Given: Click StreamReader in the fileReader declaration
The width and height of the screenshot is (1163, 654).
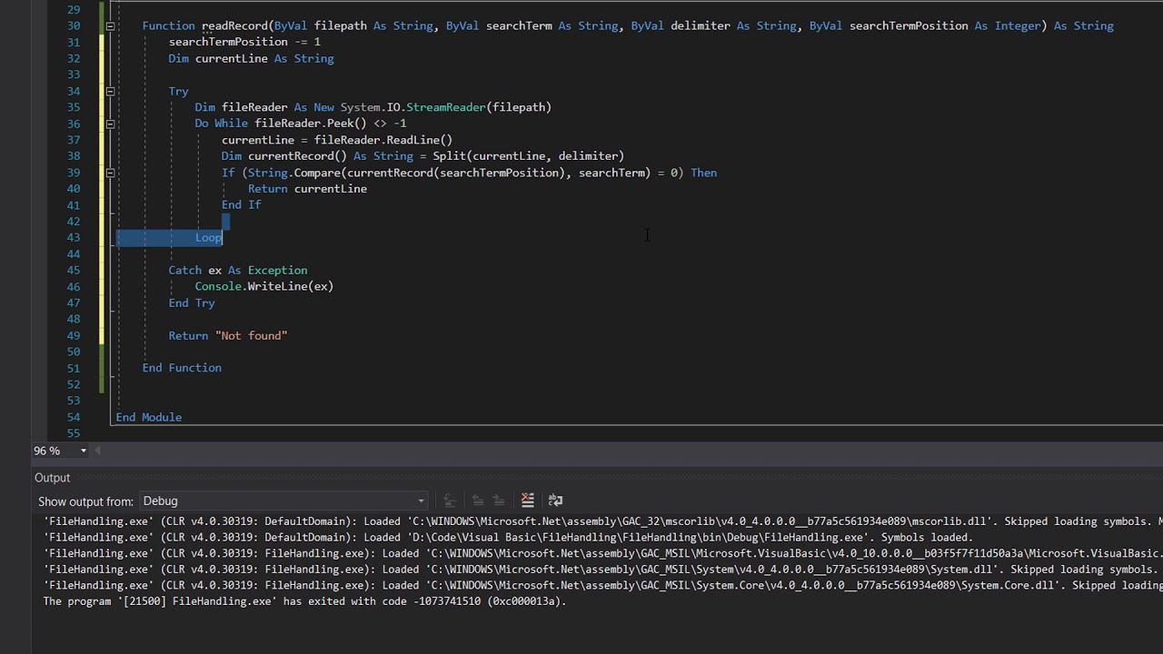Looking at the screenshot, I should pyautogui.click(x=445, y=107).
